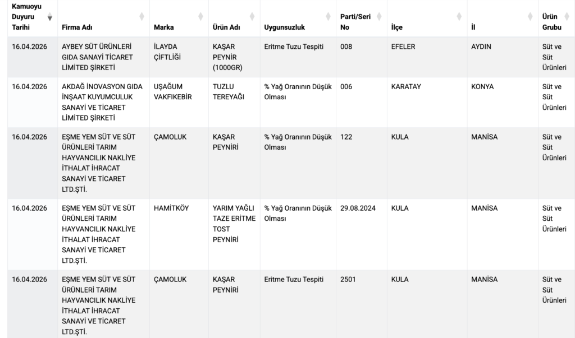Image resolution: width=575 pixels, height=338 pixels.
Task: Click the Uygunsuzluk column sort icon
Action: [329, 17]
